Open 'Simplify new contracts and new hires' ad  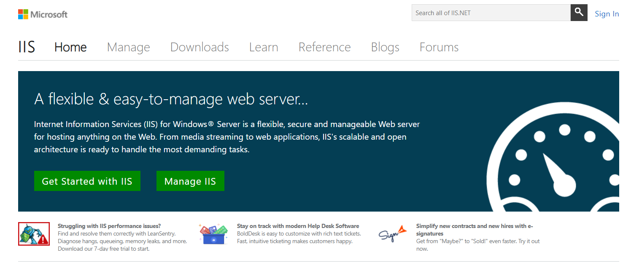[475, 230]
